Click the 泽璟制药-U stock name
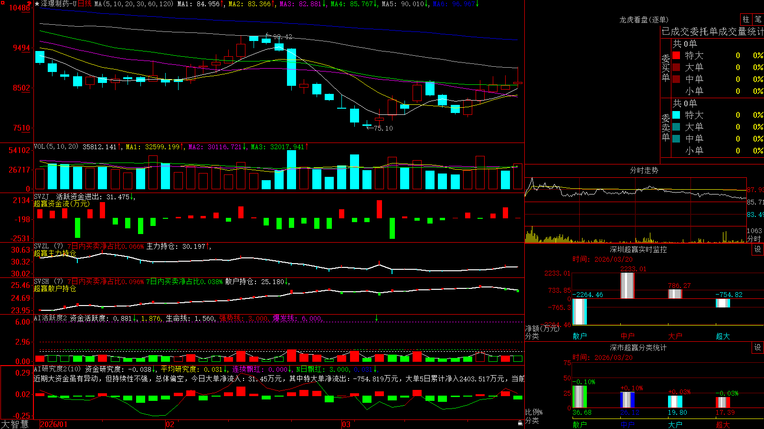The image size is (764, 429). click(59, 4)
